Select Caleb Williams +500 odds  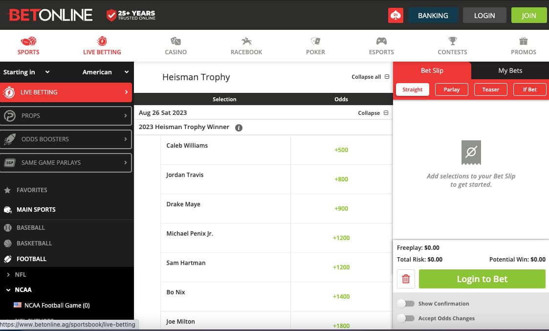(x=341, y=150)
